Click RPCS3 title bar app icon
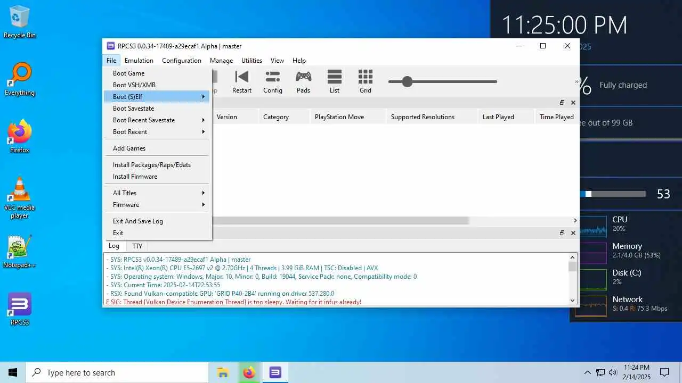The width and height of the screenshot is (682, 383). (x=111, y=46)
